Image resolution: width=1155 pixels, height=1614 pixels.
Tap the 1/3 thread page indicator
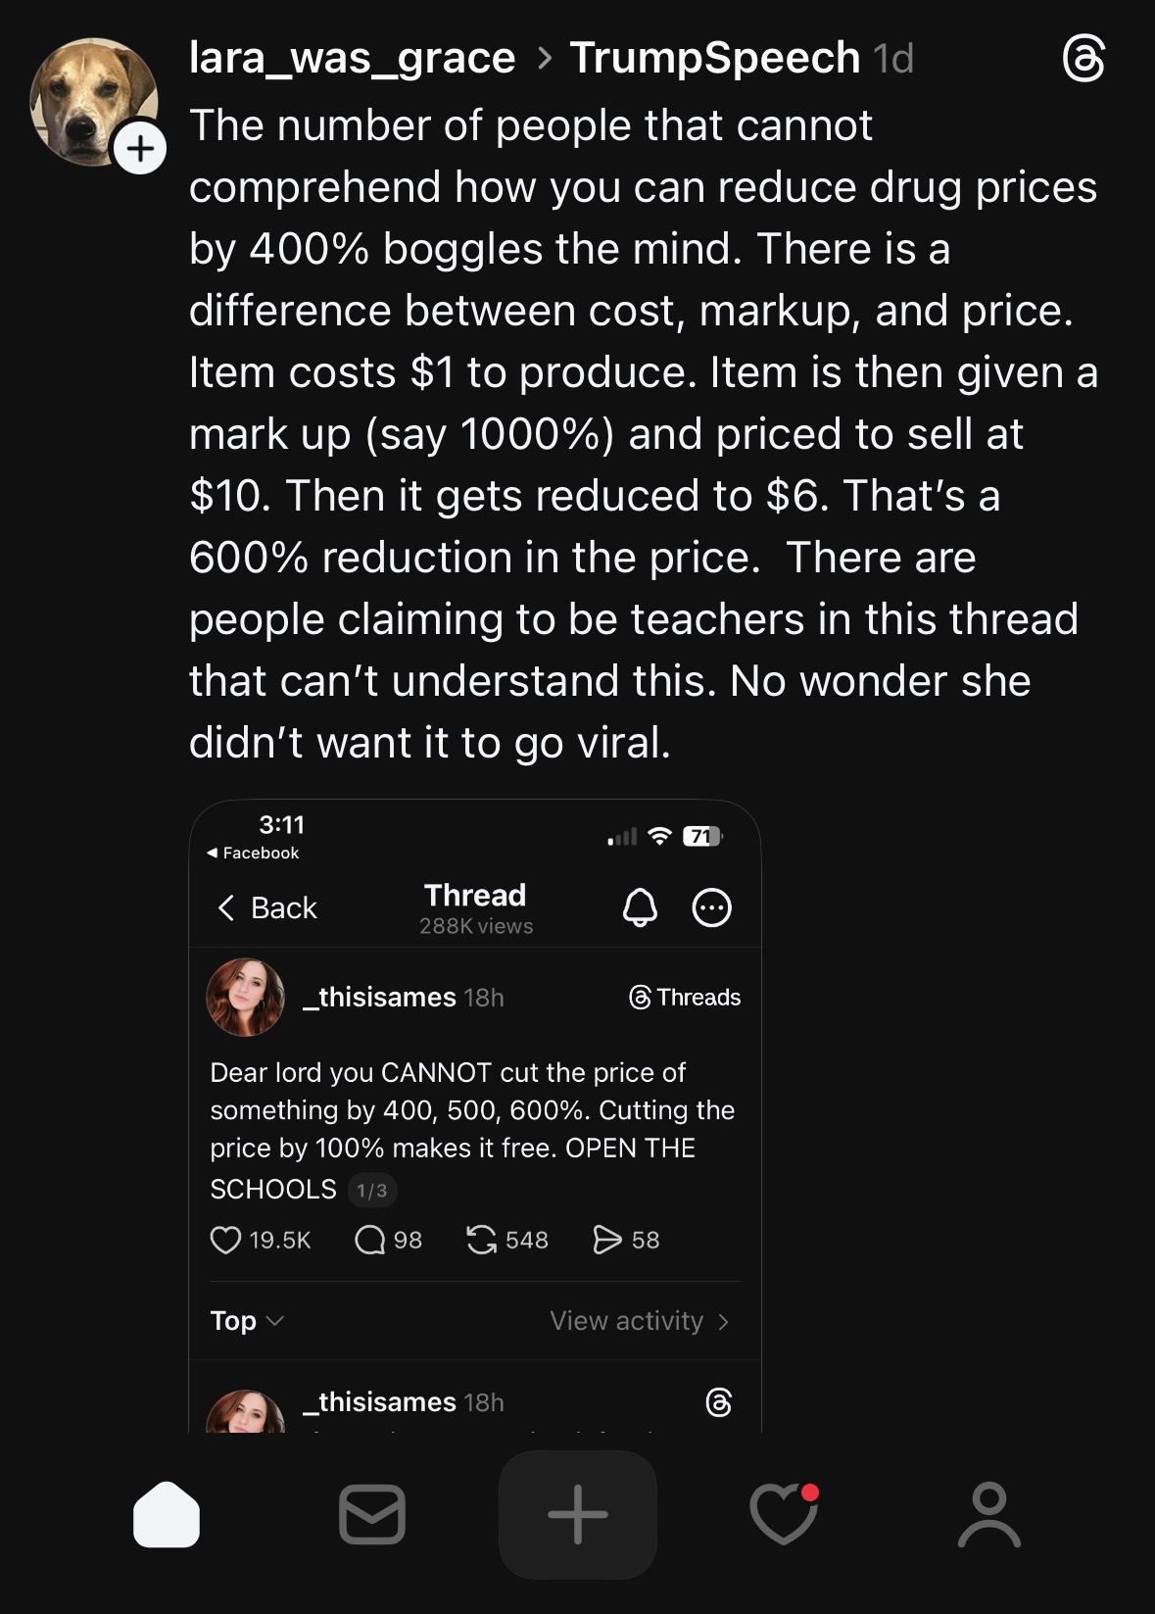[371, 1190]
